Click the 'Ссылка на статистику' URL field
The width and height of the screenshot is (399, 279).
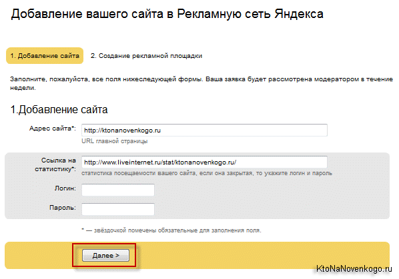click(204, 162)
